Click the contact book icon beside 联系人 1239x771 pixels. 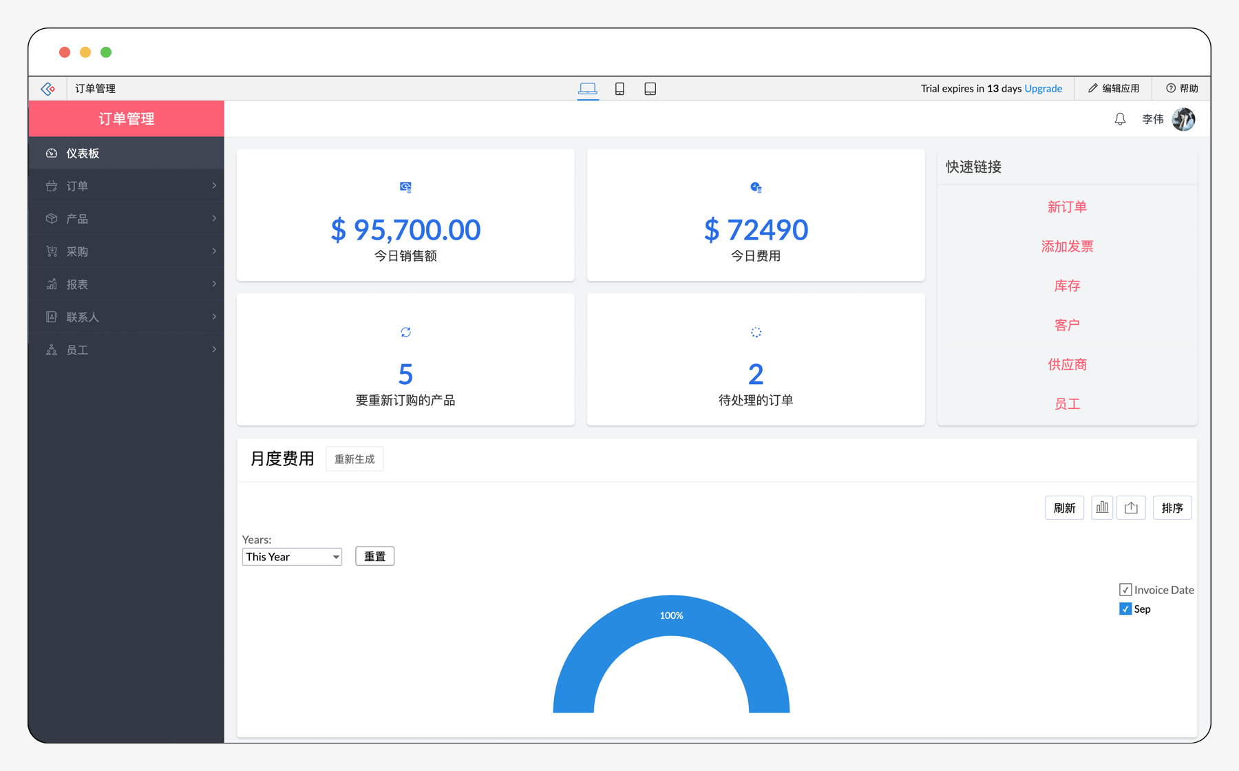tap(52, 317)
